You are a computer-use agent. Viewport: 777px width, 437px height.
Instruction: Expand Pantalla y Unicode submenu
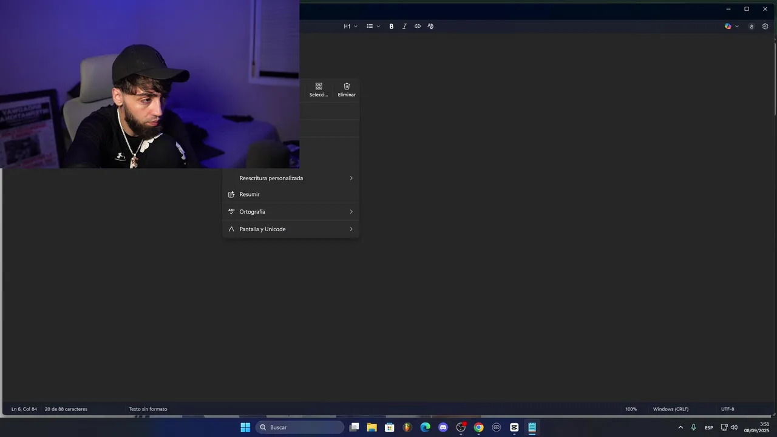(x=291, y=229)
